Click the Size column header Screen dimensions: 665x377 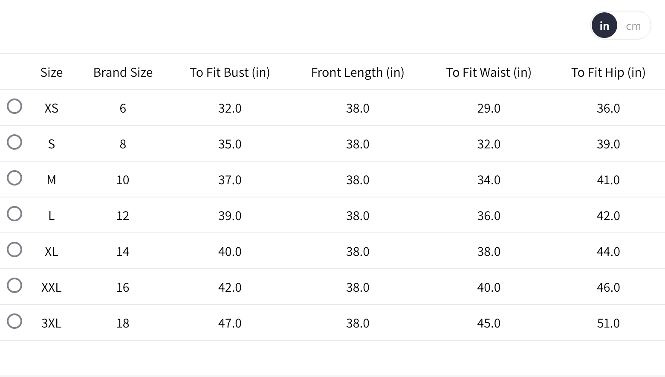point(52,72)
